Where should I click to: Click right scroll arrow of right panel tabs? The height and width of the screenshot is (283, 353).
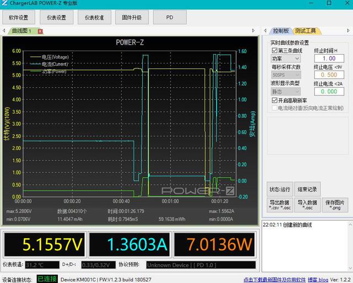(x=348, y=31)
